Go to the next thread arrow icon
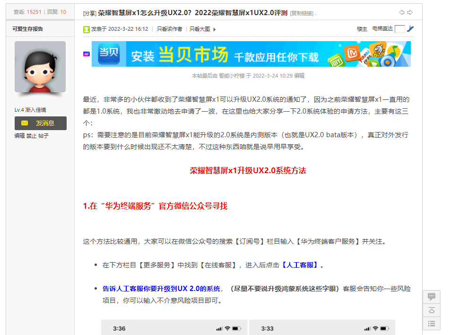Viewport: 450px width, 335px height. point(410,12)
